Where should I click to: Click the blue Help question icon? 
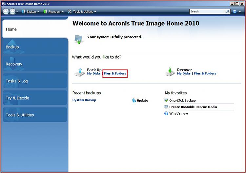point(235,11)
